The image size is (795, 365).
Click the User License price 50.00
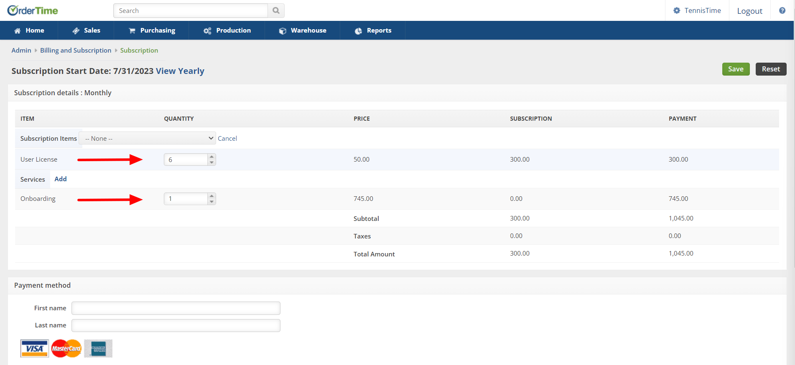click(362, 160)
